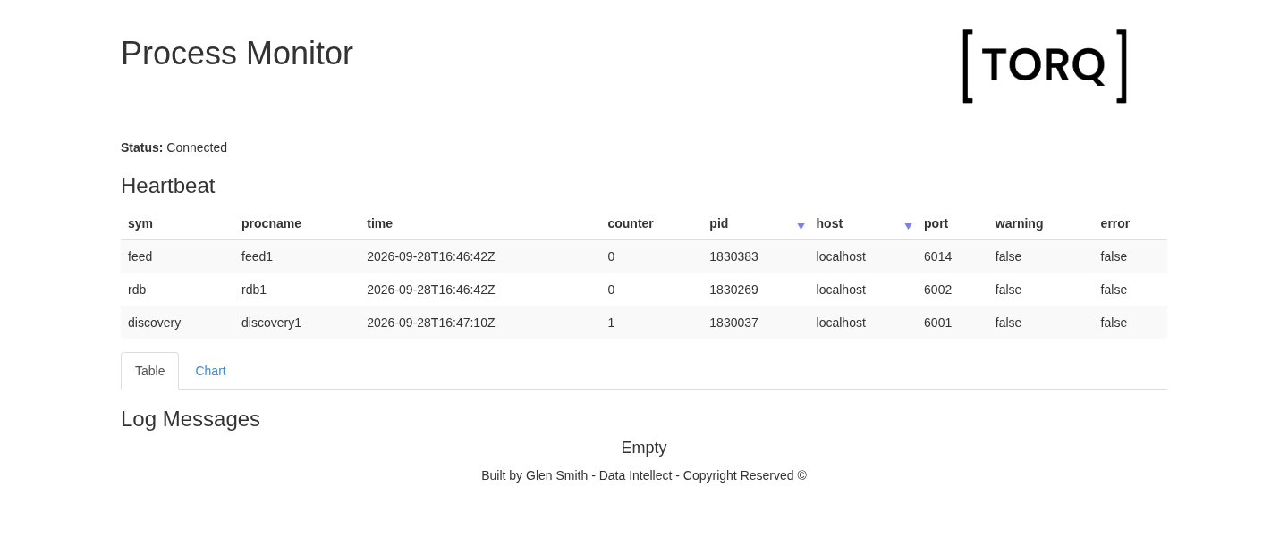
Task: Click the time column header
Action: (x=379, y=223)
